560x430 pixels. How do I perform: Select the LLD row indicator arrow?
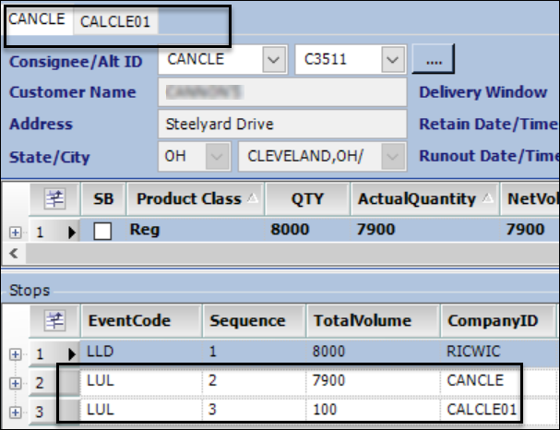point(71,352)
